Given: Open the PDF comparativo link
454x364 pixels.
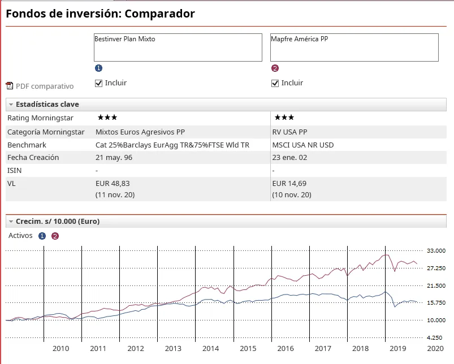Looking at the screenshot, I should click(45, 86).
